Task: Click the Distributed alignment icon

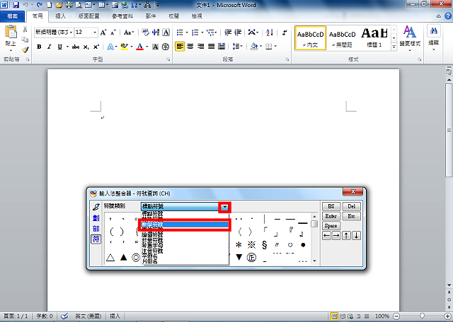Action: pos(222,46)
